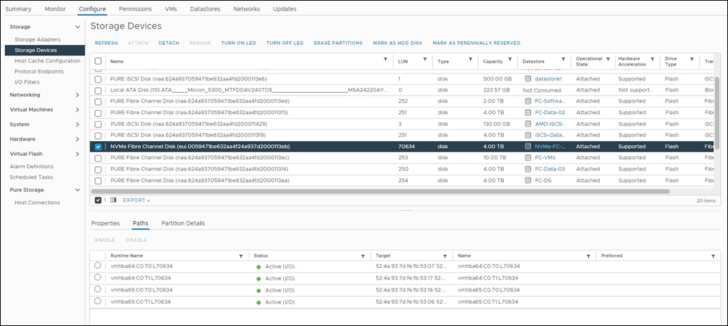Open filter icon on Datastore column
Image resolution: width=728 pixels, height=326 pixels.
pos(564,60)
